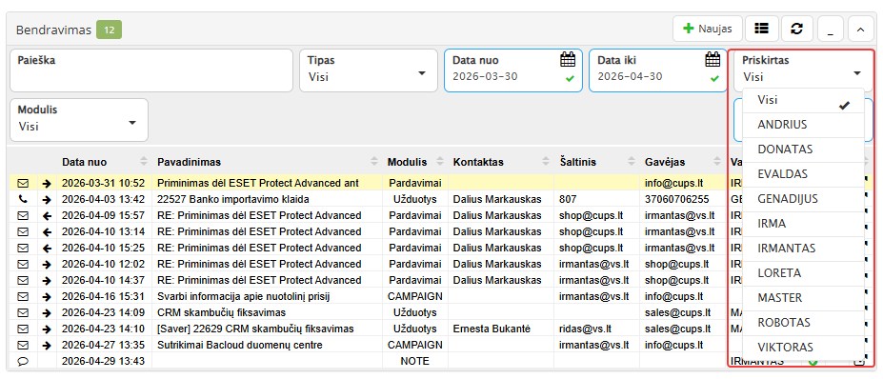Sort by Gavėjas column header
The height and width of the screenshot is (379, 883).
683,162
